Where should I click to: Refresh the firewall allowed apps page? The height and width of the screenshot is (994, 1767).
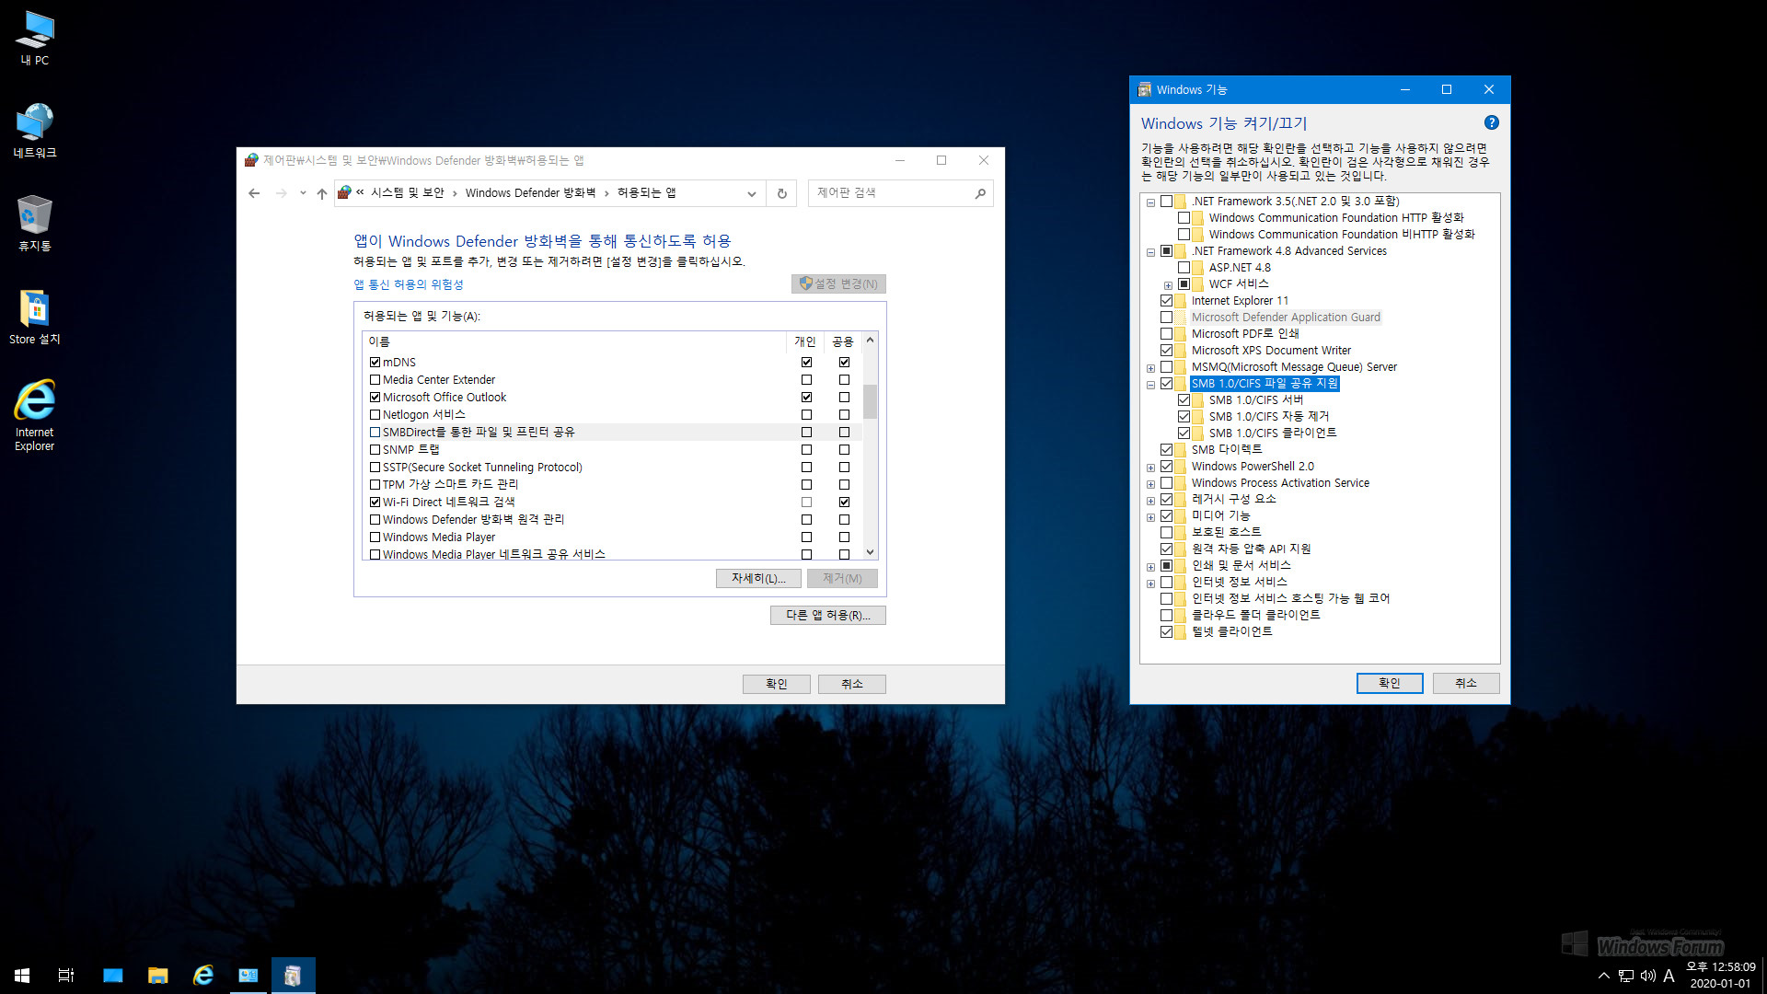pos(781,193)
